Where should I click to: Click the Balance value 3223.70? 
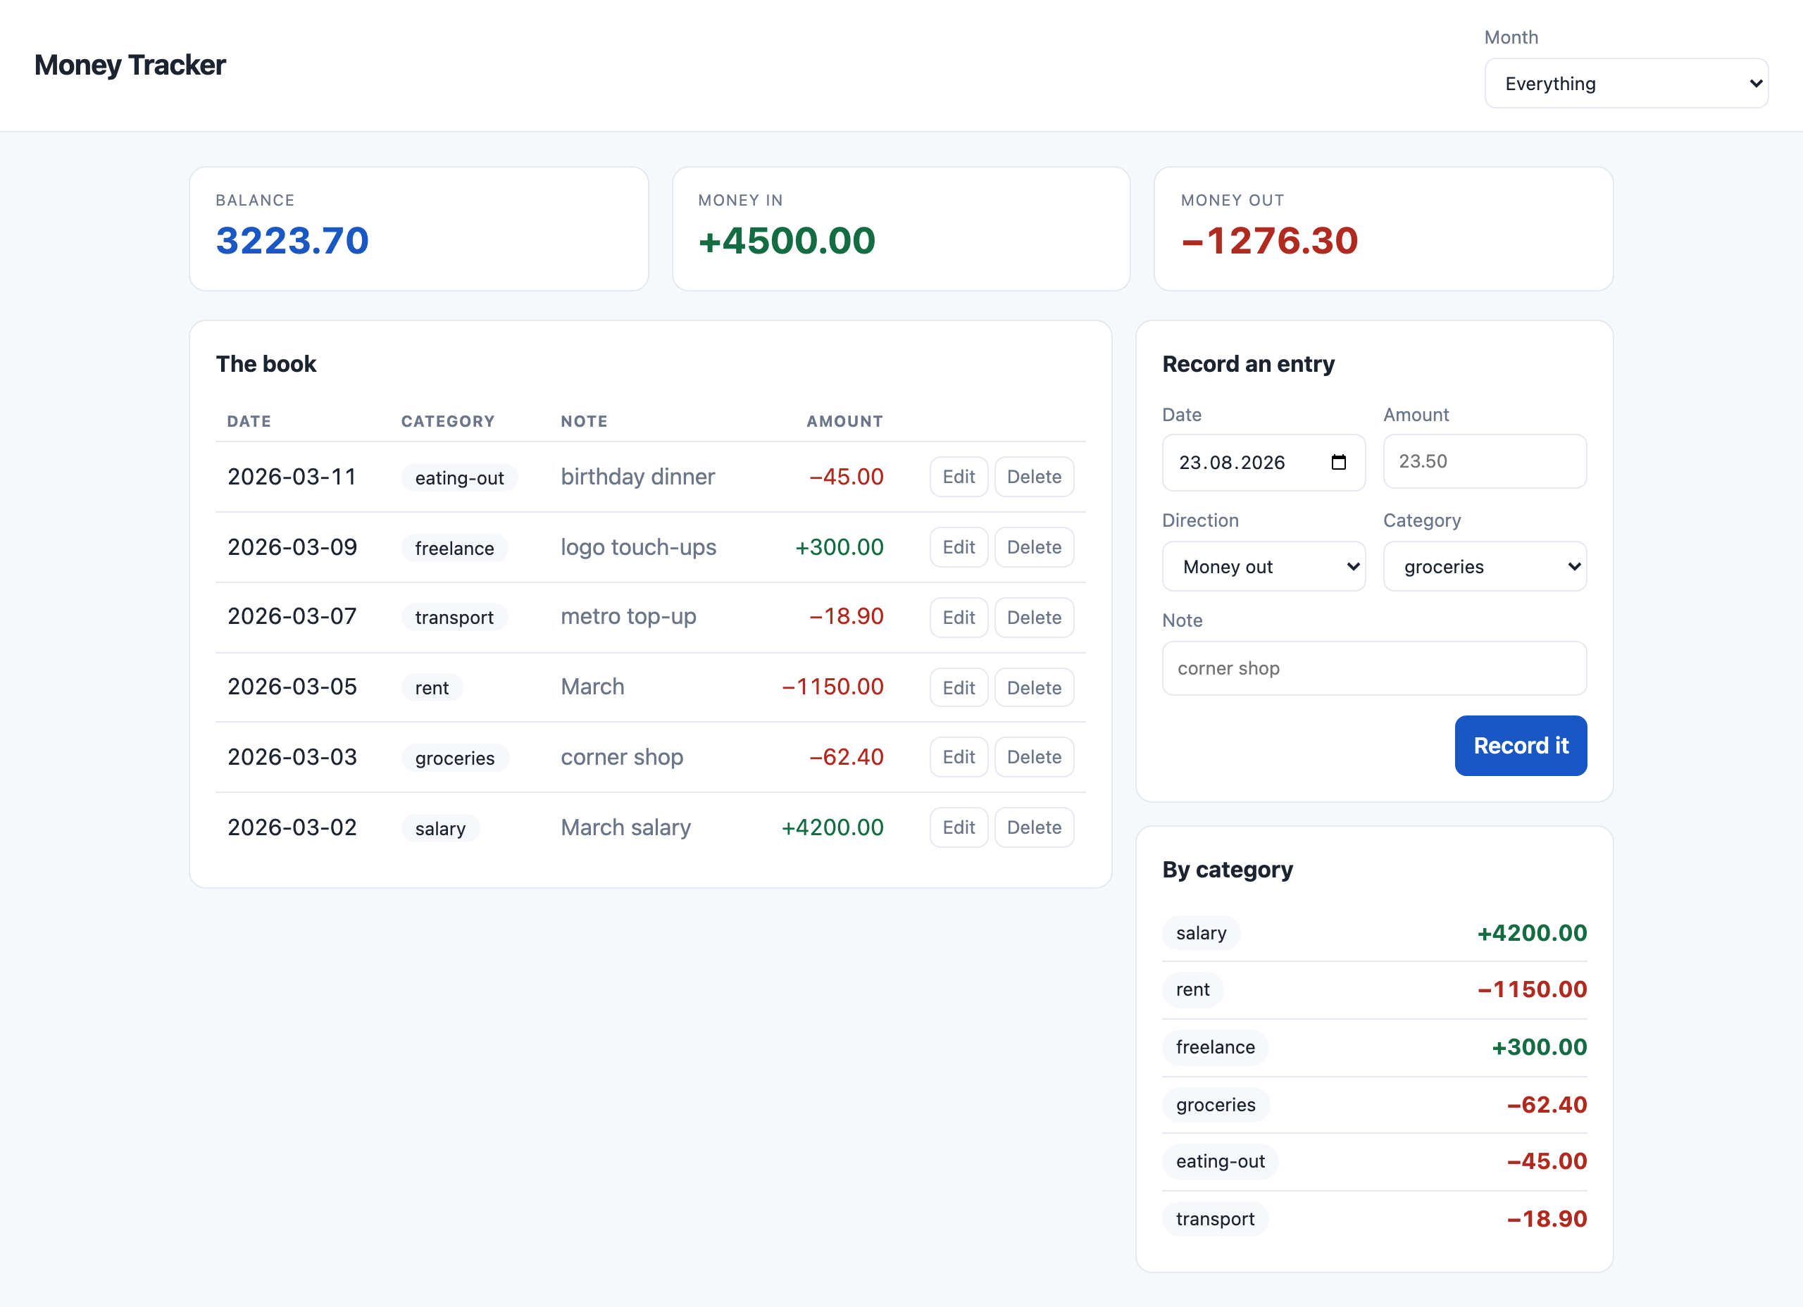tap(292, 240)
